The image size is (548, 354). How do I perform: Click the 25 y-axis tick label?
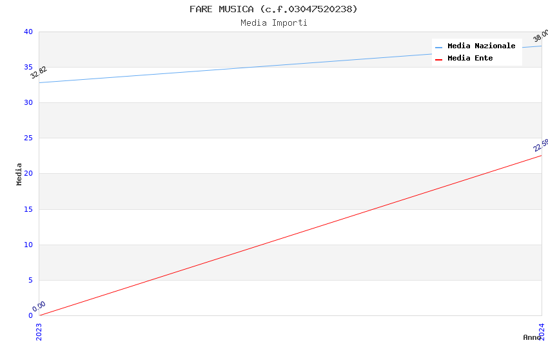(28, 138)
